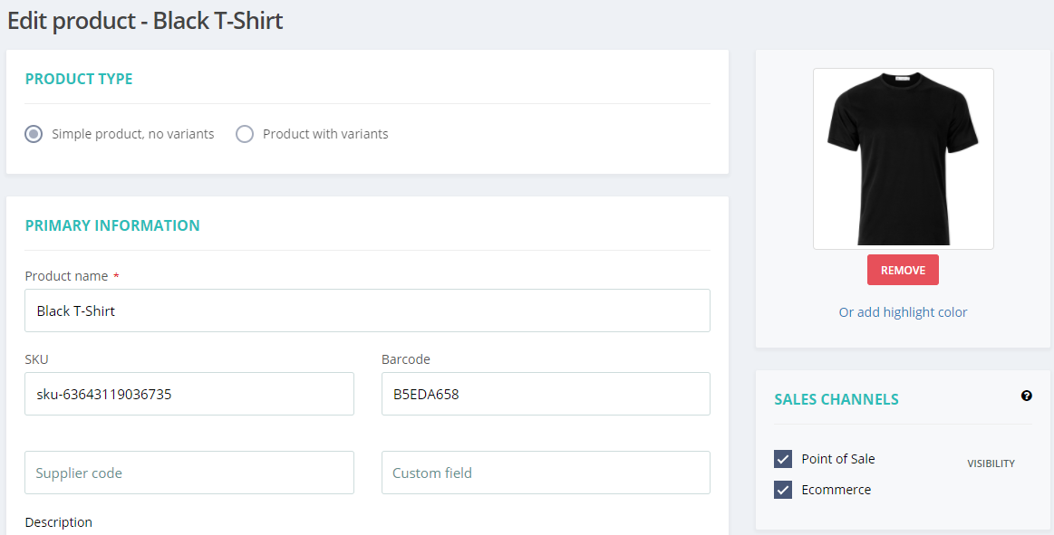1054x535 pixels.
Task: Click the Supplier code field
Action: (x=189, y=473)
